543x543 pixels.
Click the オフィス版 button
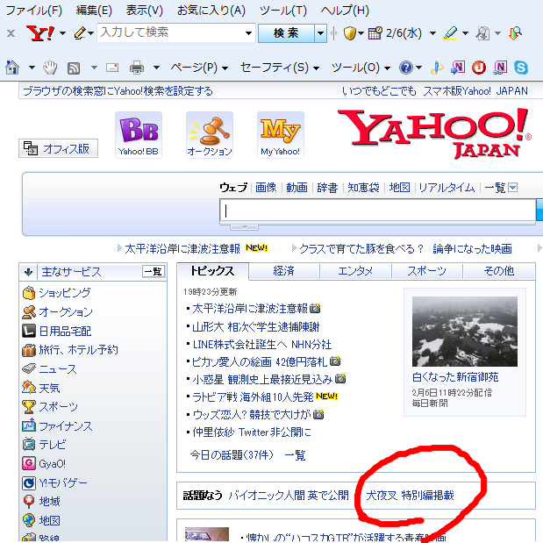pos(58,148)
